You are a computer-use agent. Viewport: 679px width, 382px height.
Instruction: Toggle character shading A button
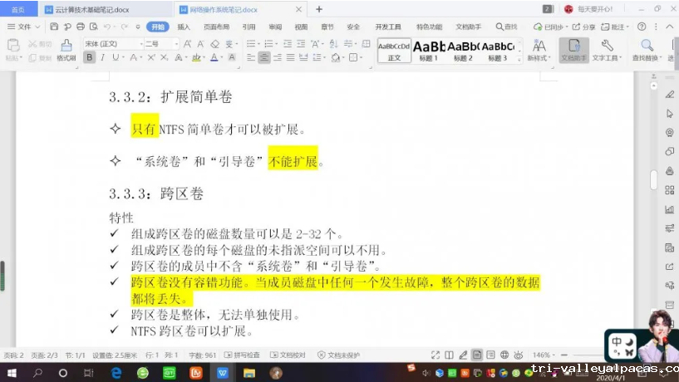(232, 57)
